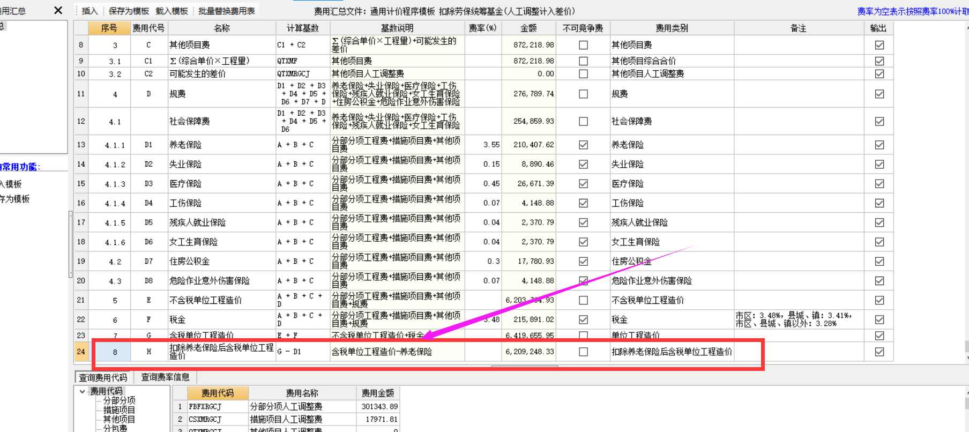Select amount cell 276,789.74
Viewport: 969px width, 432px height.
(x=528, y=94)
